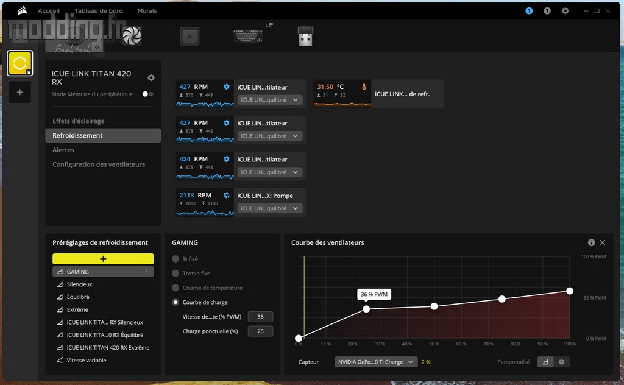Select the Refroidissement section

(x=103, y=135)
